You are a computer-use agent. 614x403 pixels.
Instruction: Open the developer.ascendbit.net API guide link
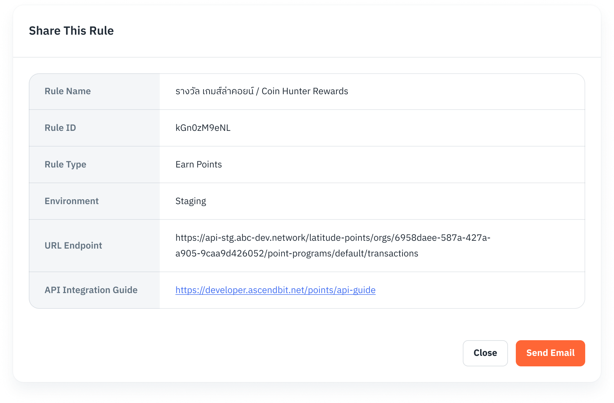[275, 290]
